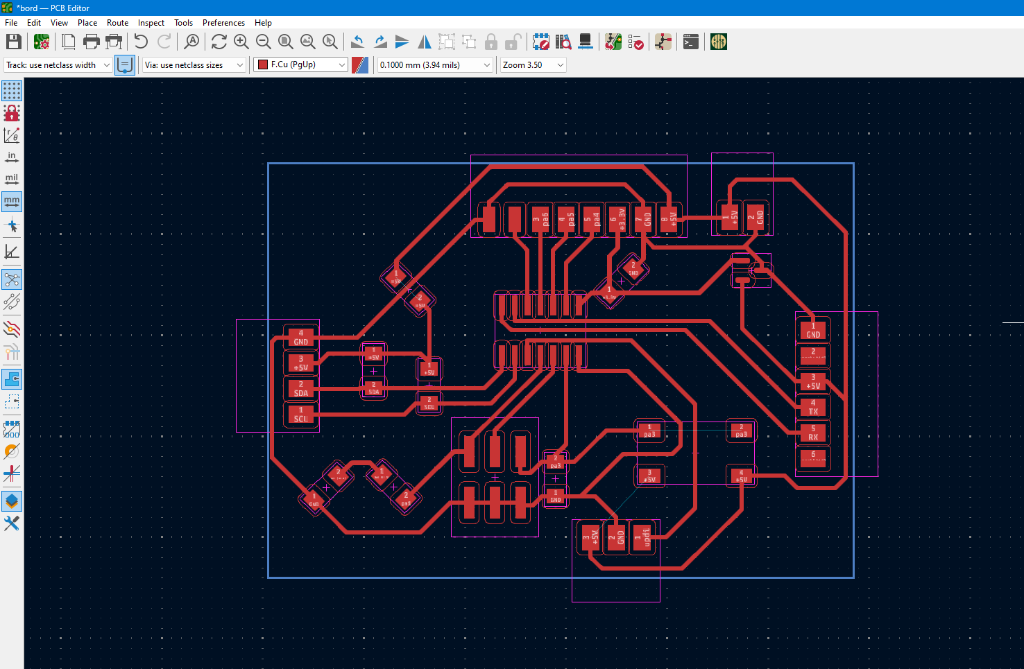
Task: Open the 0.1000 mm grid dropdown
Action: point(435,65)
